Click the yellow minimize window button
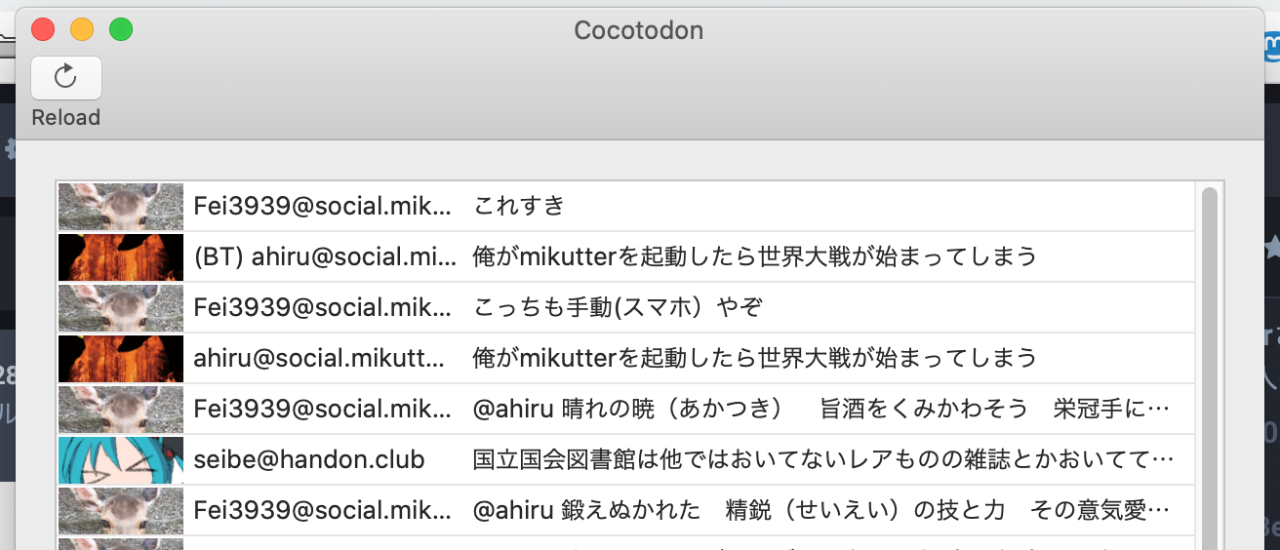This screenshot has width=1280, height=550. [x=82, y=30]
